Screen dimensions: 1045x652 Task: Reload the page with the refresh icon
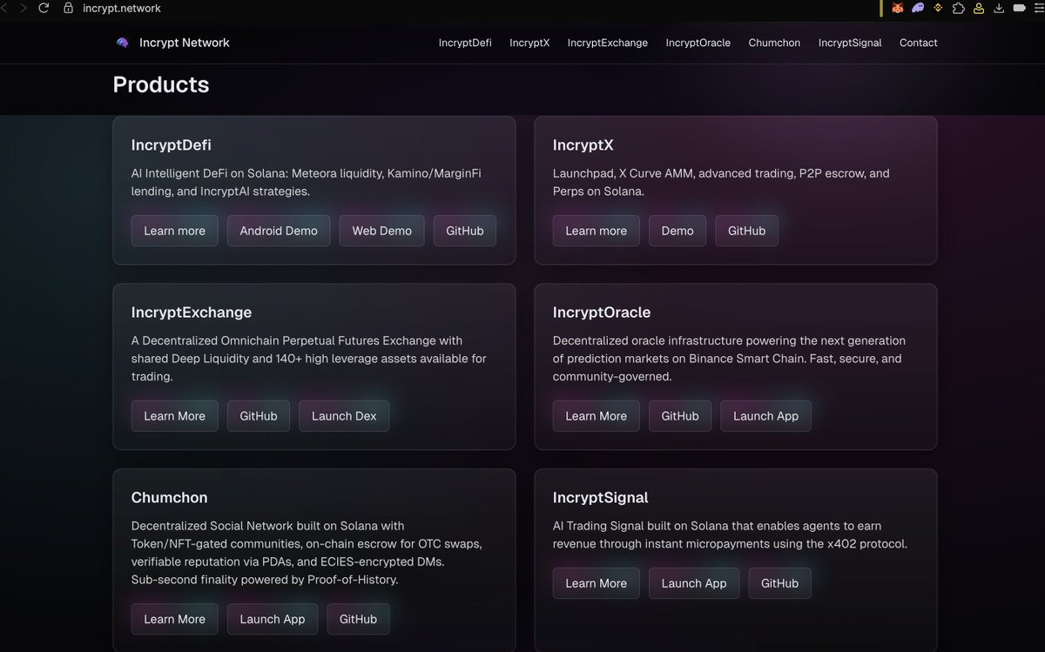click(44, 8)
